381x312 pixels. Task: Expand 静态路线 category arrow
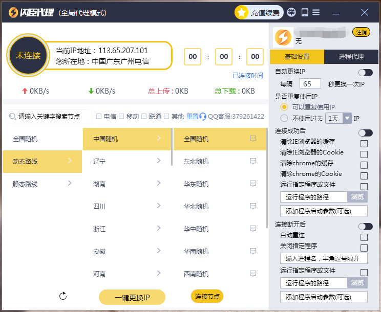point(70,183)
